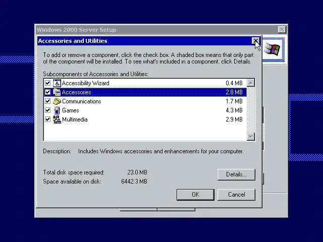This screenshot has height=242, width=323.
Task: Click the Cancel button
Action: pos(236,195)
